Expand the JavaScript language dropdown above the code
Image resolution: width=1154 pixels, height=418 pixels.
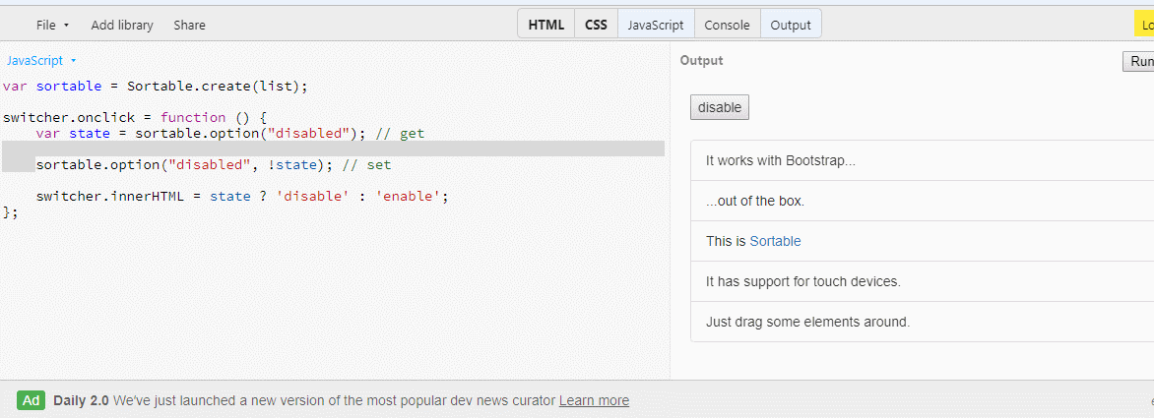41,60
